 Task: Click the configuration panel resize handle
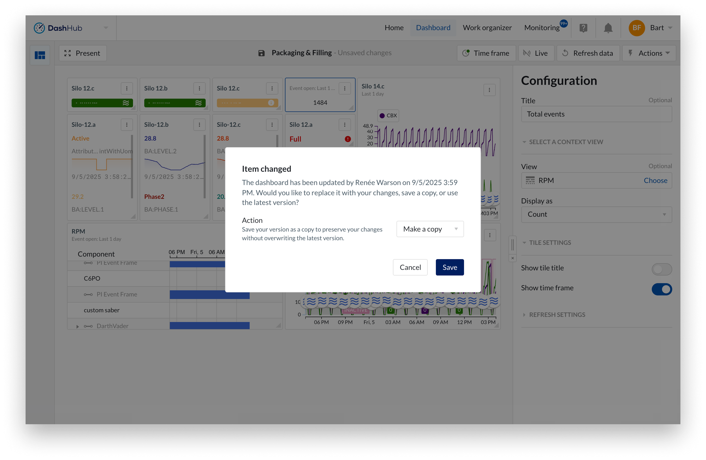pyautogui.click(x=512, y=245)
